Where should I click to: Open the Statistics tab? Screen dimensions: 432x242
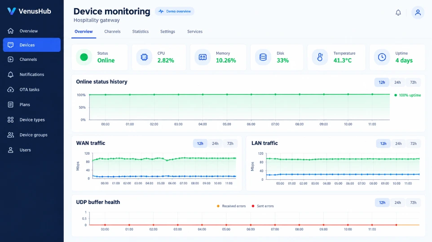click(x=140, y=32)
